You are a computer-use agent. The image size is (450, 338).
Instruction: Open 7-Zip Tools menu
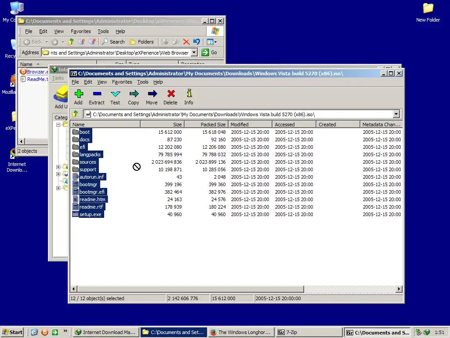(x=143, y=82)
